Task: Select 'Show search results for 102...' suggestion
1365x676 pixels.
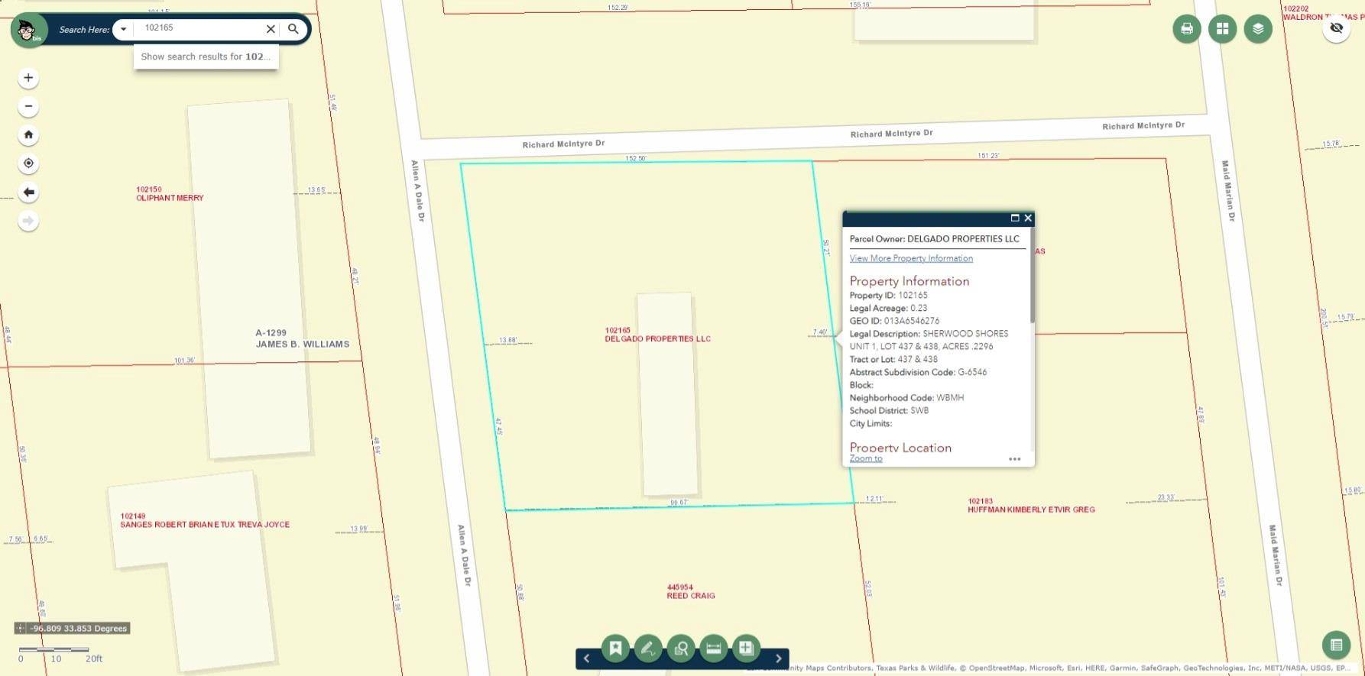Action: [206, 57]
